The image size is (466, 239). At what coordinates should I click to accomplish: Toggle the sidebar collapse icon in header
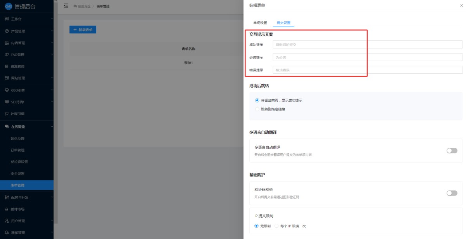[66, 6]
